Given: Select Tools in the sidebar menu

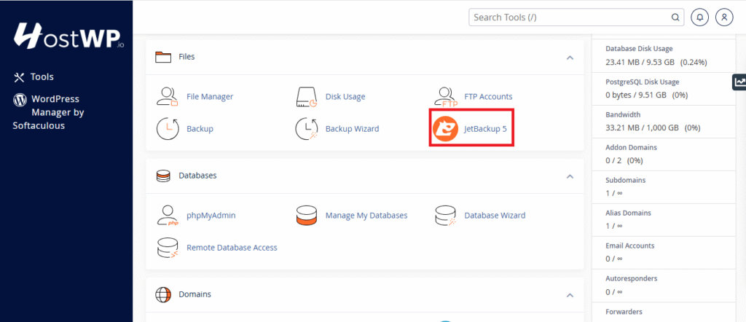Looking at the screenshot, I should 42,76.
